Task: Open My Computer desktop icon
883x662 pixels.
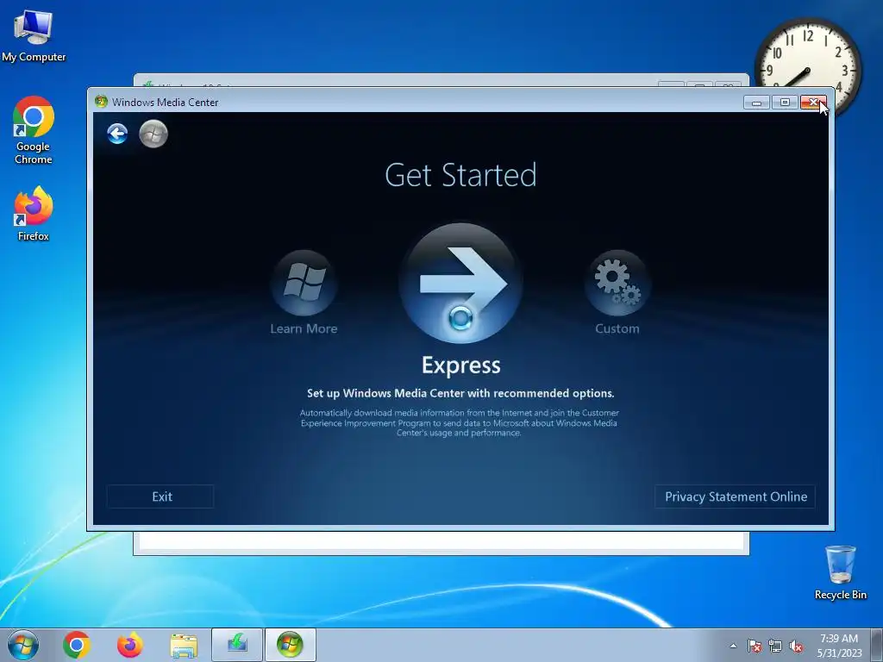Action: [x=34, y=36]
